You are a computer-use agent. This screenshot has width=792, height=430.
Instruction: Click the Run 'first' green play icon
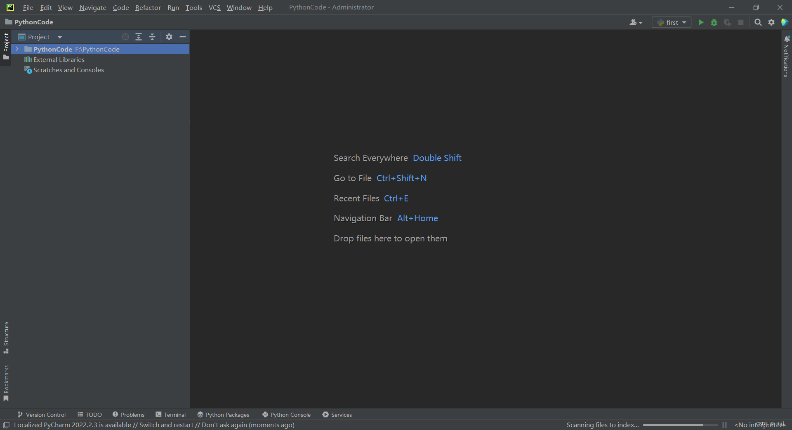[x=701, y=22]
